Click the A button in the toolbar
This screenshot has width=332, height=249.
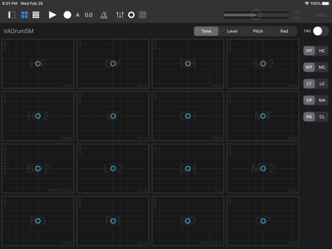(77, 15)
